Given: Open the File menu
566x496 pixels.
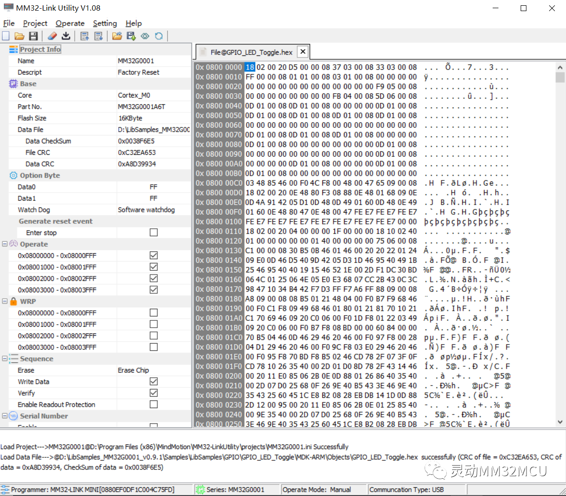Looking at the screenshot, I should pos(9,24).
